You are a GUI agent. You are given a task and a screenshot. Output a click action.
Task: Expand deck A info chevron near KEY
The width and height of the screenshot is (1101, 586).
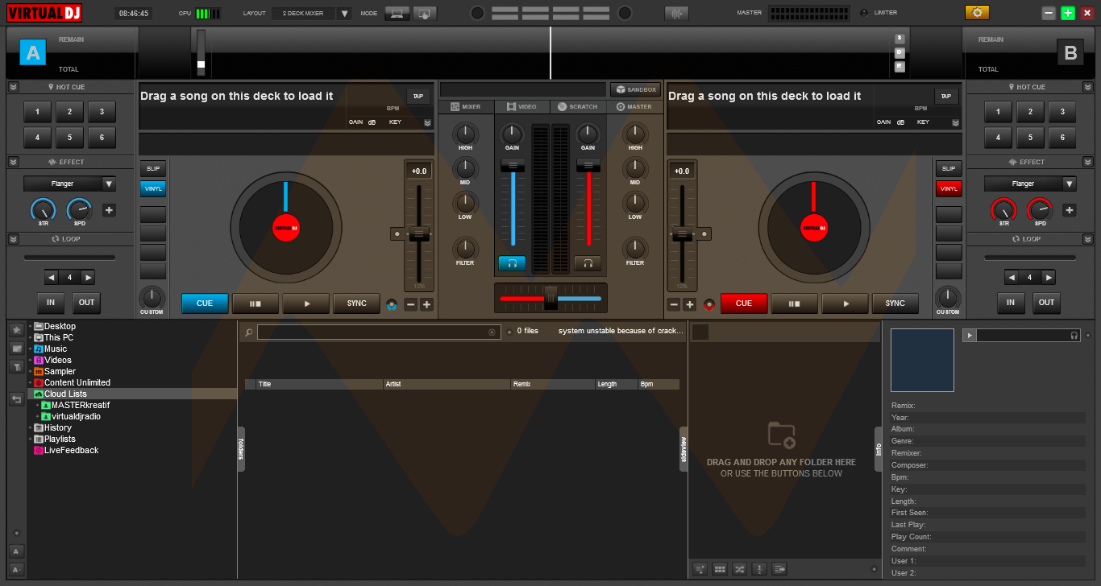[x=428, y=122]
